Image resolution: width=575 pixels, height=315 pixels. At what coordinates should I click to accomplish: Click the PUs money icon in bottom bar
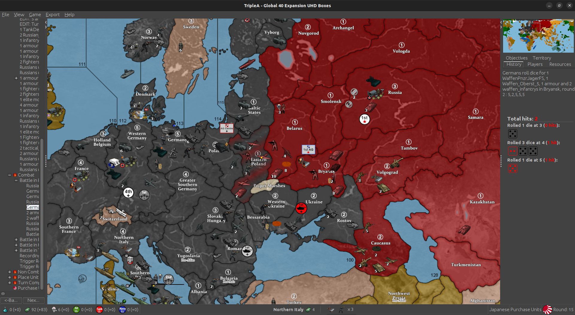pos(27,310)
